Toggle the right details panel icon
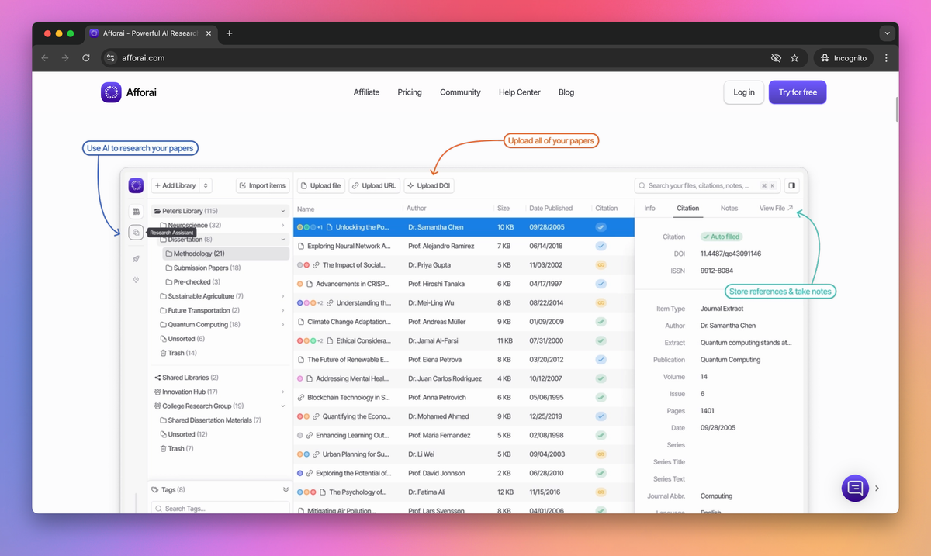This screenshot has width=931, height=556. [x=791, y=185]
